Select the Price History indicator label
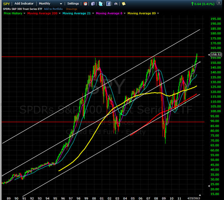 pyautogui.click(x=13, y=13)
